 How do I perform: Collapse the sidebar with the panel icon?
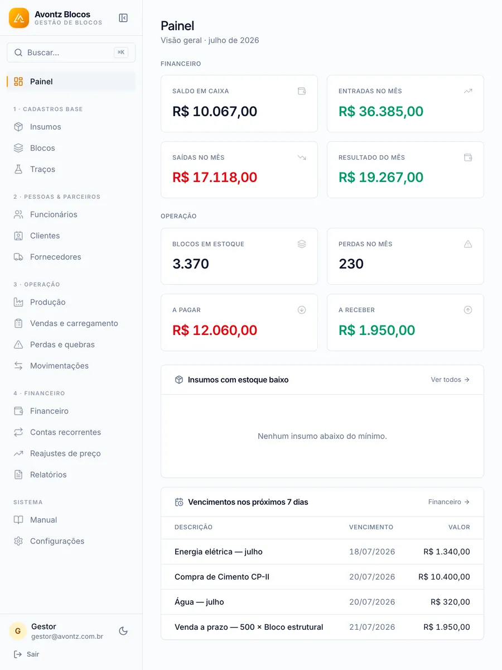(x=123, y=18)
